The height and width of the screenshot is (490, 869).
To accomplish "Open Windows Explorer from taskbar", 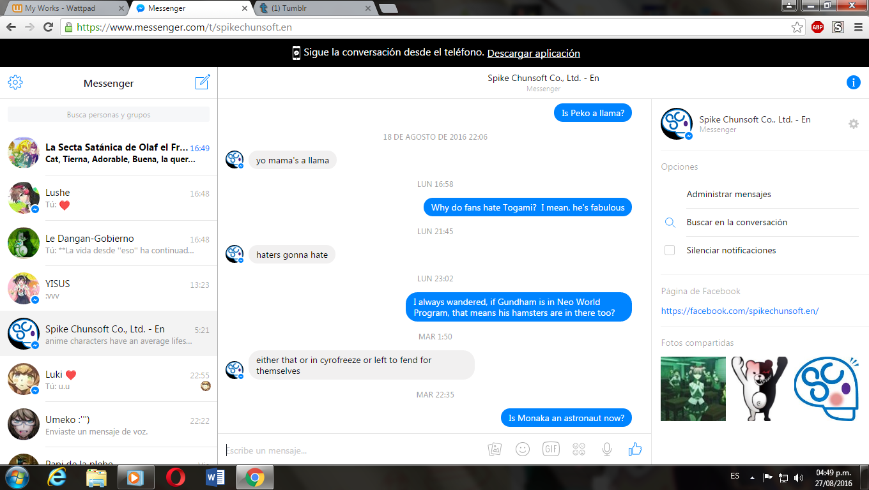I will click(97, 477).
